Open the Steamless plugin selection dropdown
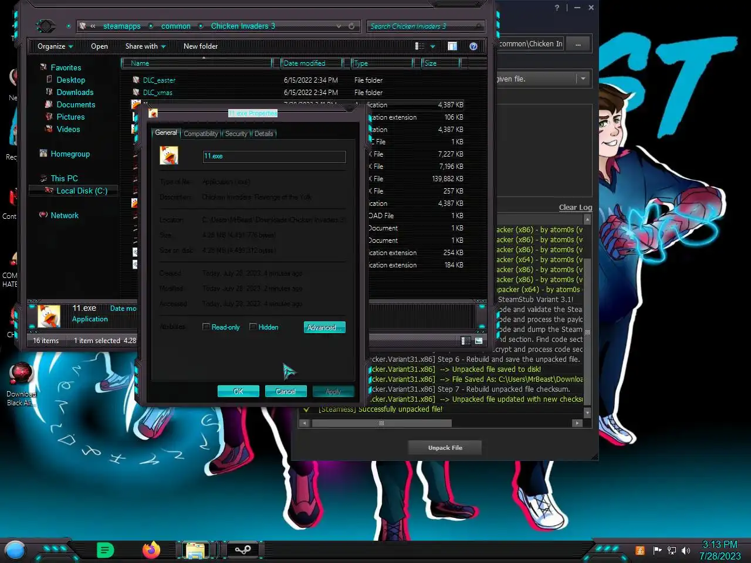This screenshot has width=751, height=563. [x=583, y=79]
